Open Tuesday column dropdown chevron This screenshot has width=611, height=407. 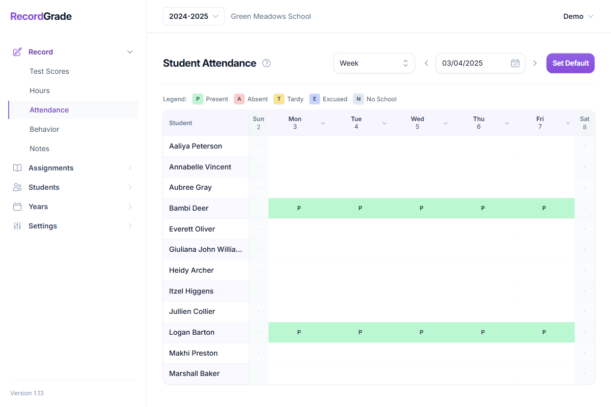(x=384, y=123)
